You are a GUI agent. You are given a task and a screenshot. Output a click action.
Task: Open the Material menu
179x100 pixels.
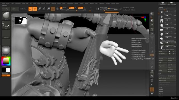coord(54,3)
